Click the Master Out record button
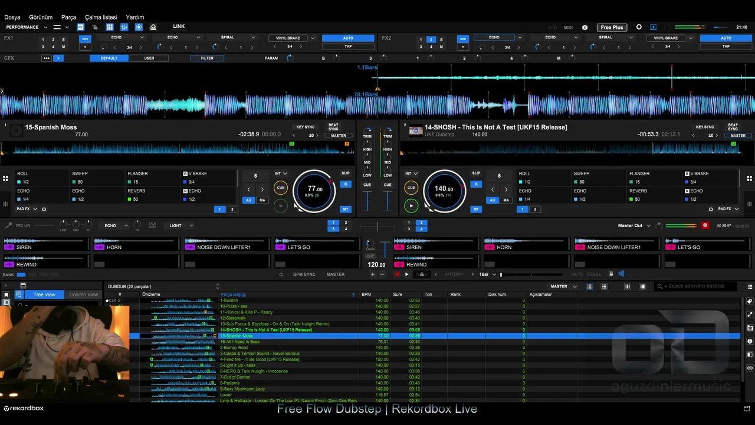 click(705, 225)
